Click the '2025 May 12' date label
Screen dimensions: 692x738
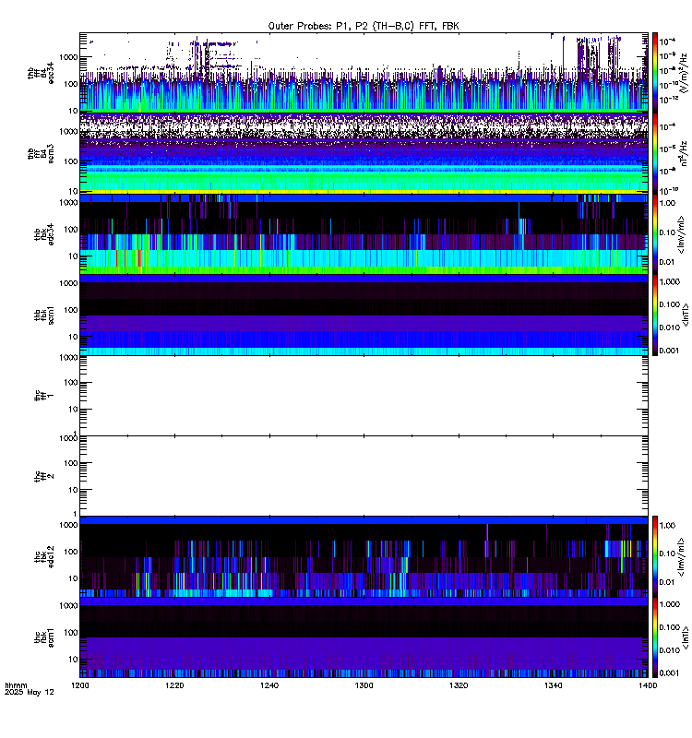[x=30, y=693]
